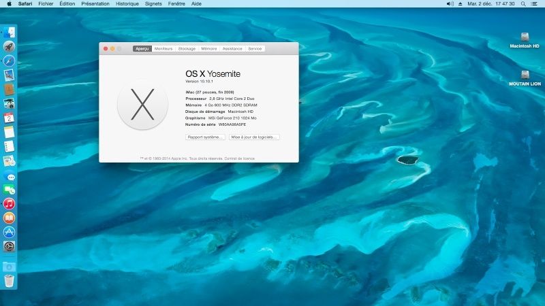Image resolution: width=545 pixels, height=306 pixels.
Task: Click the OS X Yosemite title
Action: tap(213, 73)
